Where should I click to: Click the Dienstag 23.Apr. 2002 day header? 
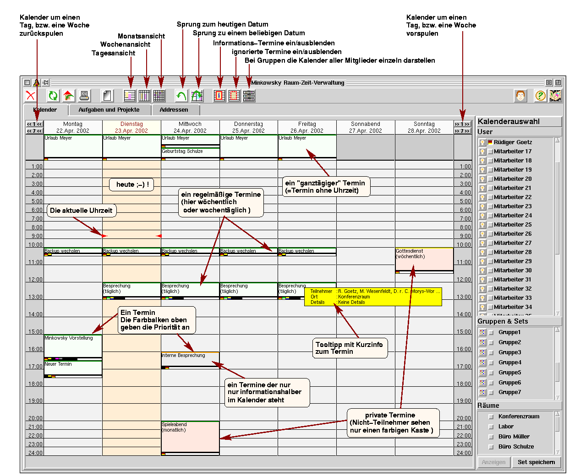131,127
